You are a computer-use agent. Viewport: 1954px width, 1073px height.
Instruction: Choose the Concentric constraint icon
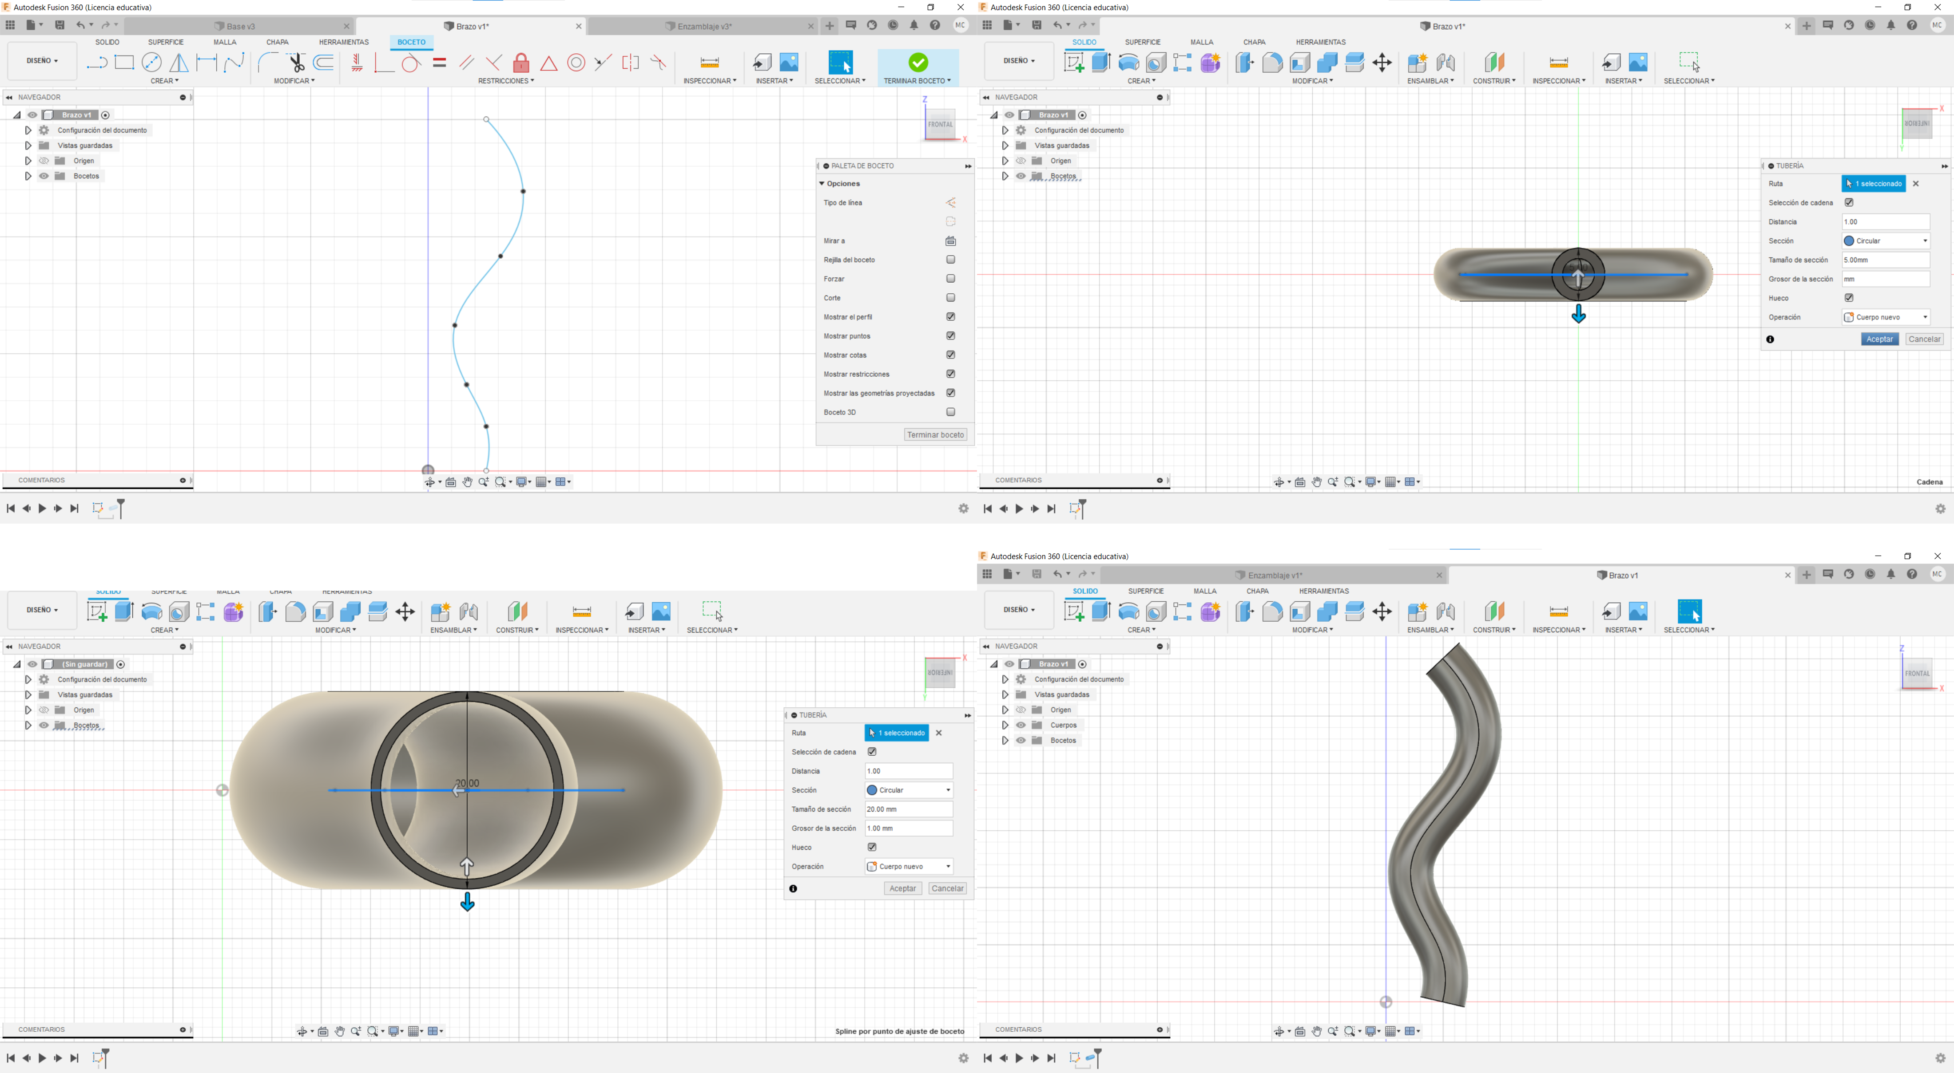576,63
